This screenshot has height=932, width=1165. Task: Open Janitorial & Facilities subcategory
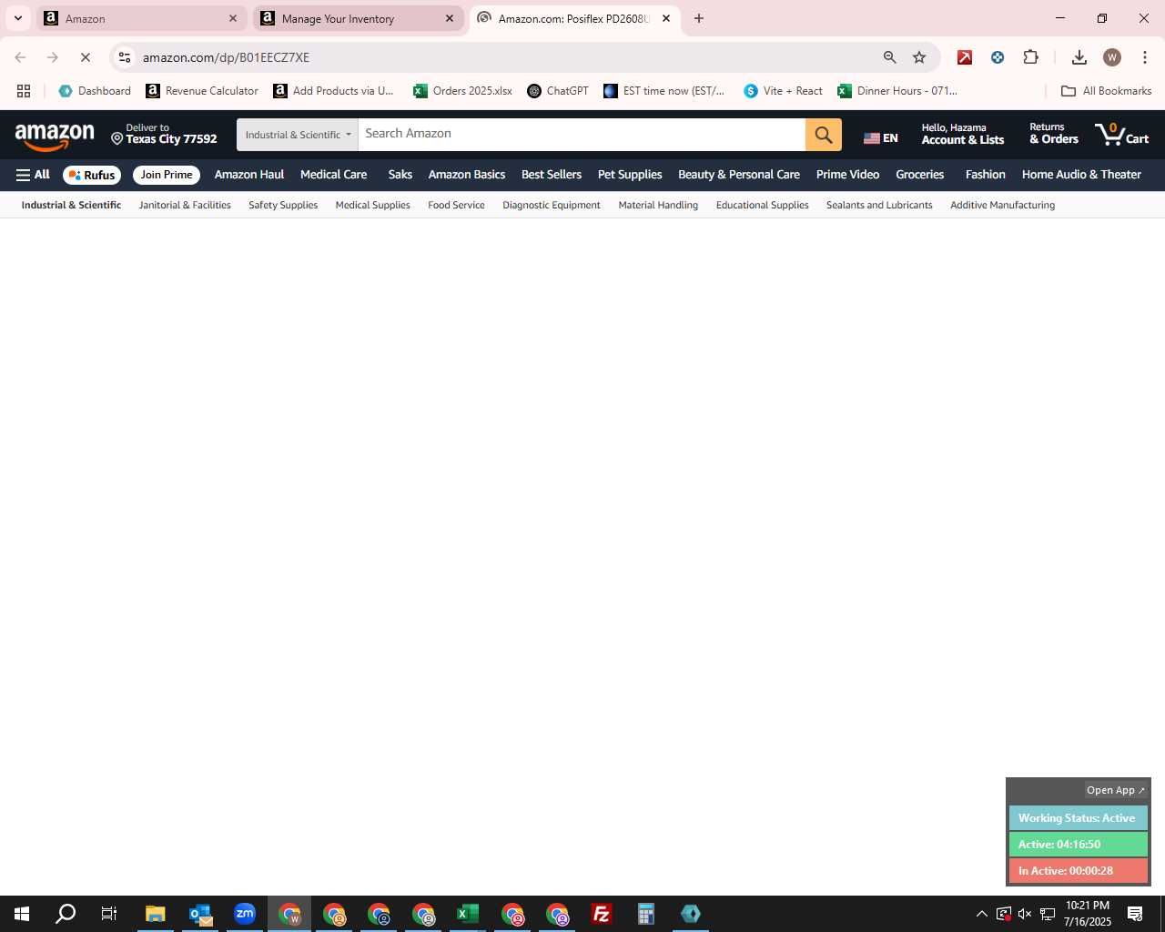185,206
